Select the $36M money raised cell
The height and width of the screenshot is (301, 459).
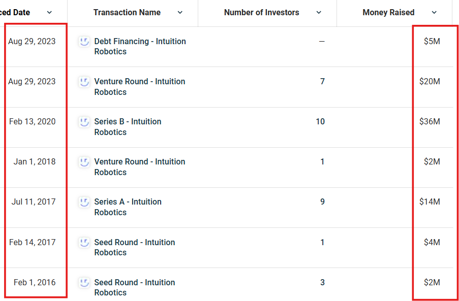click(430, 122)
